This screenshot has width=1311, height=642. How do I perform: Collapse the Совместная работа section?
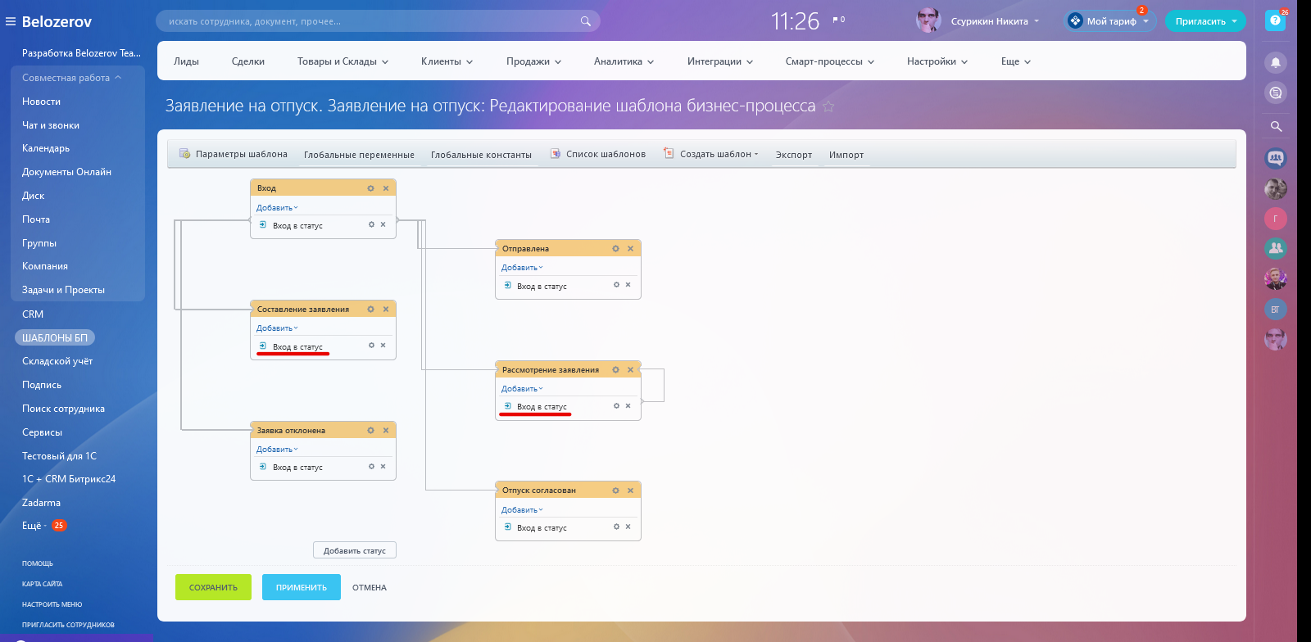pos(71,78)
